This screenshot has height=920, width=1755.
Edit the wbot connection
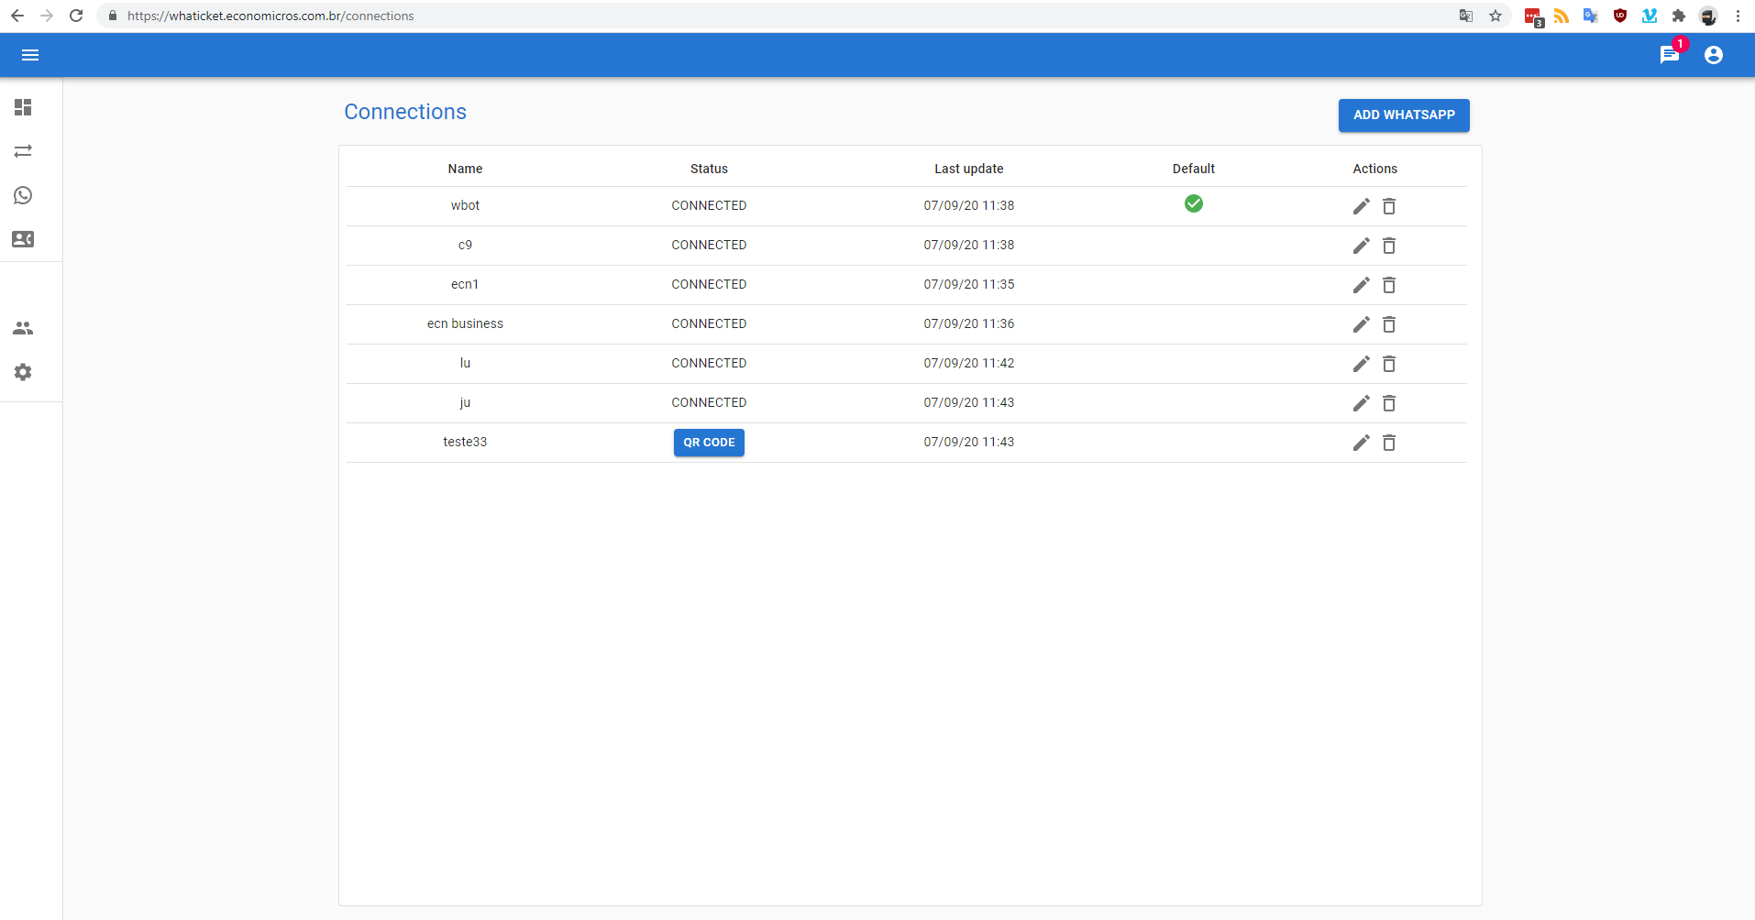tap(1361, 206)
